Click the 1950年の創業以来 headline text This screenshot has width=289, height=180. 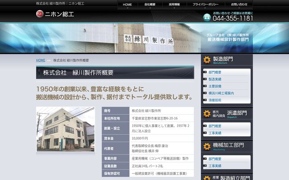tap(90, 89)
